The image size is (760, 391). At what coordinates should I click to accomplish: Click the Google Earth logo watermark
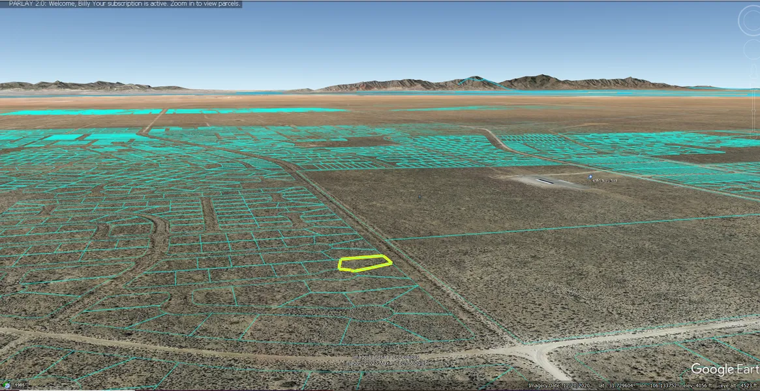tap(720, 369)
